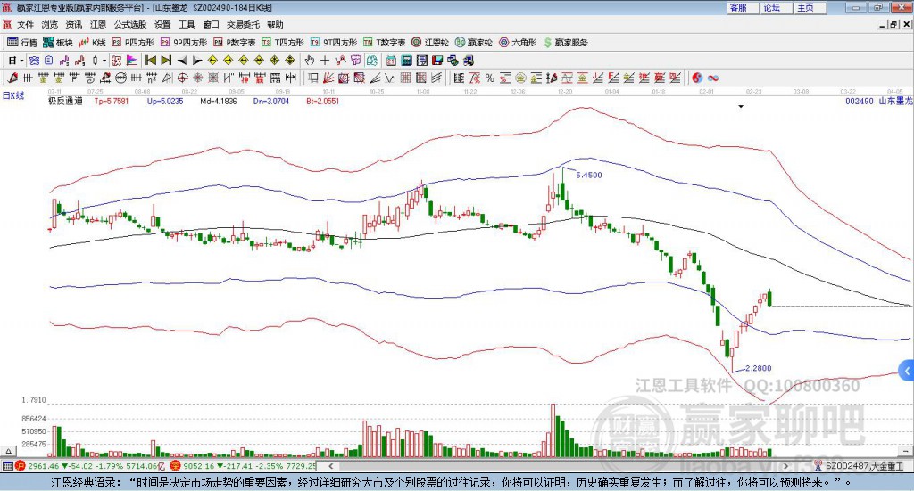Open the P数字表 number table
The width and height of the screenshot is (914, 491).
235,43
